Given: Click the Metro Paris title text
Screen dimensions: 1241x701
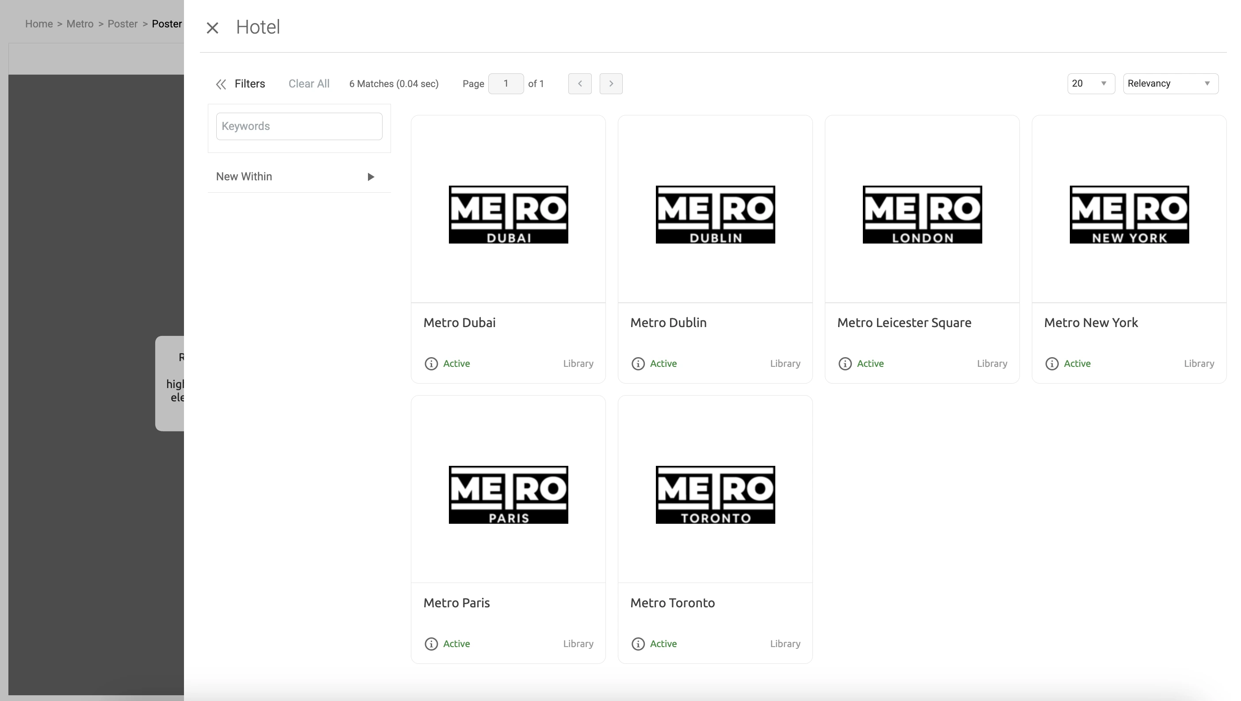Looking at the screenshot, I should click(x=457, y=603).
